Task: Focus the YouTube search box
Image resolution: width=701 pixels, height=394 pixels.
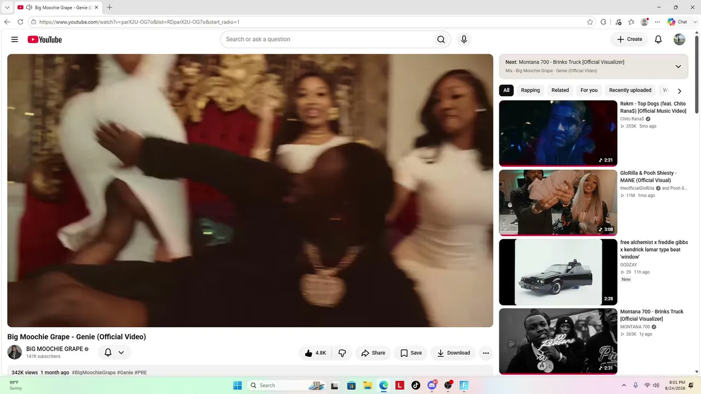Action: tap(327, 39)
